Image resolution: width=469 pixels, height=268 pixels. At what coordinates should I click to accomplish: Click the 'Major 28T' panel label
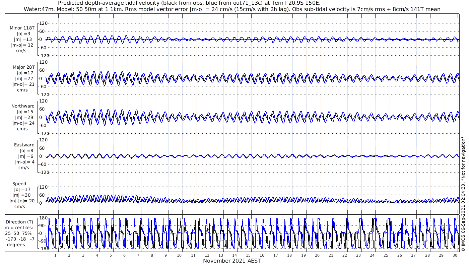(x=23, y=67)
